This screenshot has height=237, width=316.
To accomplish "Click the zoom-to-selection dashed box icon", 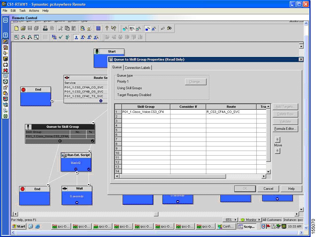I will [x=17, y=37].
